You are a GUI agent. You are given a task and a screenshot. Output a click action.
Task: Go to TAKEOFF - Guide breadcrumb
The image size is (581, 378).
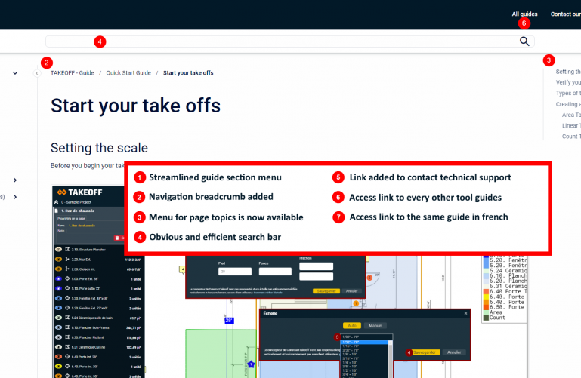73,73
